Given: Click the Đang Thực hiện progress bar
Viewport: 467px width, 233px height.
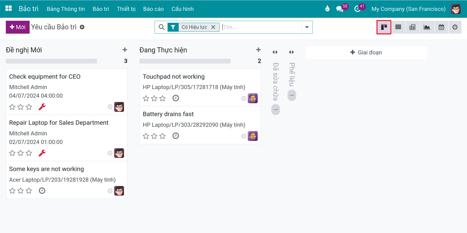Looking at the screenshot, I should coord(185,61).
